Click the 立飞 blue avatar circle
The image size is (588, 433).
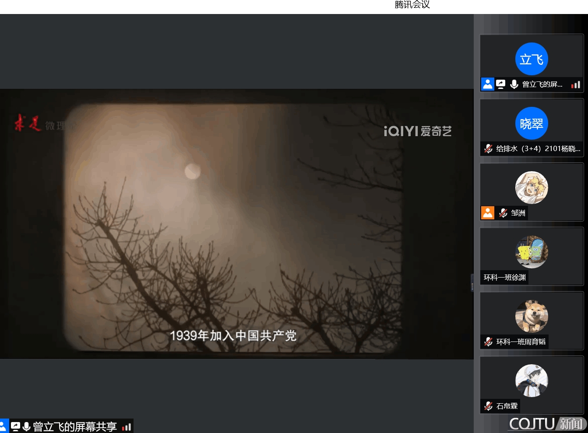(532, 59)
